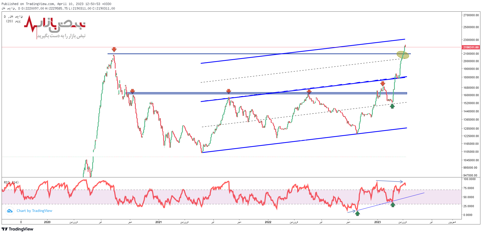Click the 1105000.00 price axis label
Viewport: 482px width, 234px height.
pos(471,152)
